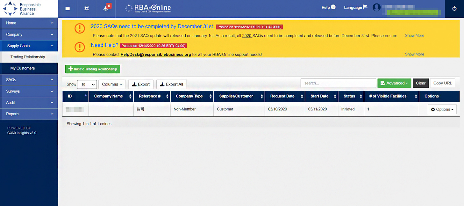The width and height of the screenshot is (464, 206).
Task: Click the Export All button
Action: (x=171, y=84)
